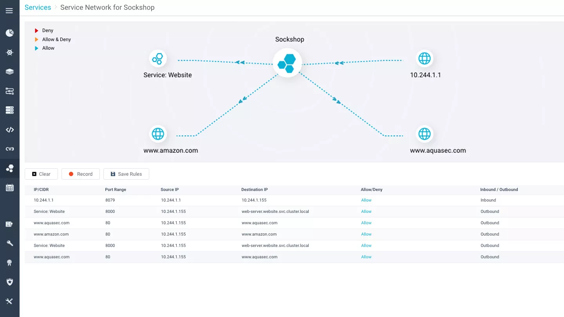Click the code brackets sidebar icon
Image resolution: width=564 pixels, height=317 pixels.
tap(9, 130)
